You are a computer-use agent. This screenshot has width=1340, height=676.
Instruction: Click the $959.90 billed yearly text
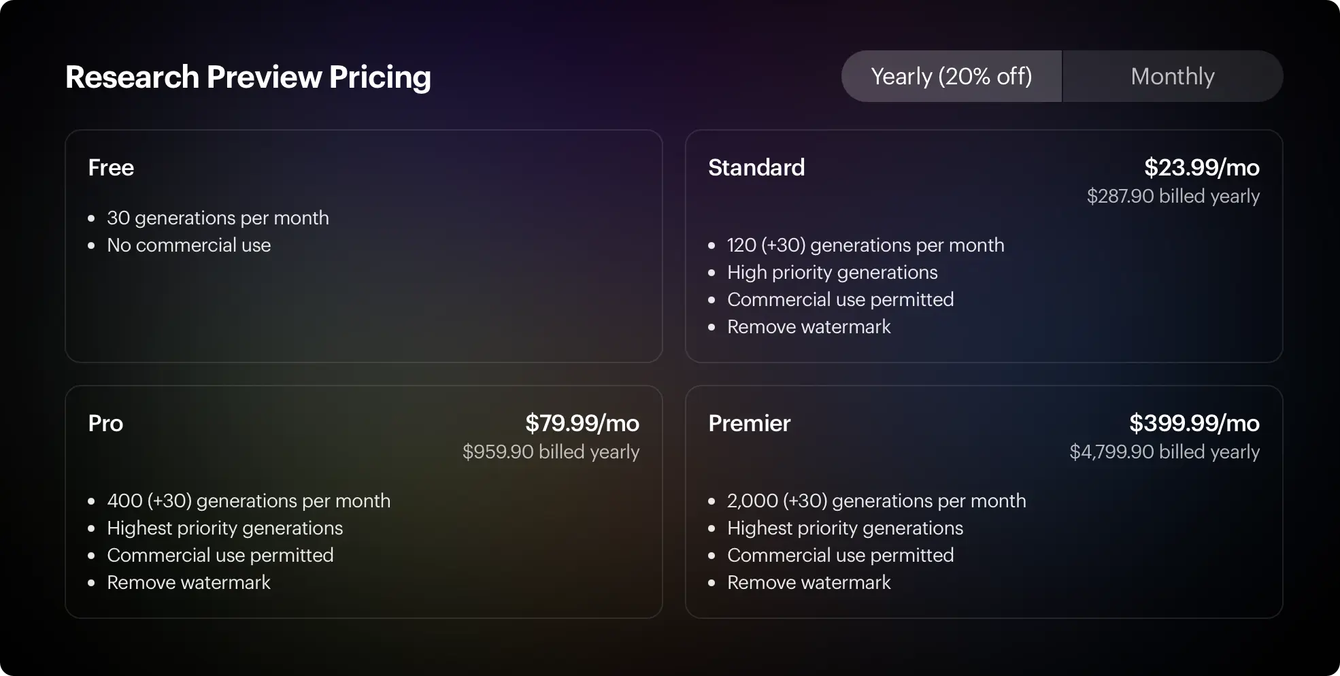551,452
